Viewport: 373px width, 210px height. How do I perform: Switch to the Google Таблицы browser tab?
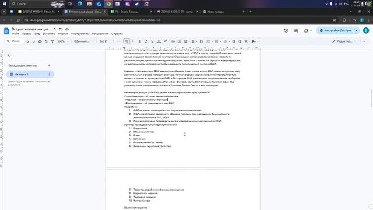pos(131,12)
